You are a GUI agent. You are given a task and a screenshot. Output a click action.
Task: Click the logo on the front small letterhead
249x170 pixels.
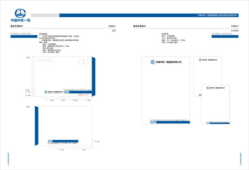(208, 88)
